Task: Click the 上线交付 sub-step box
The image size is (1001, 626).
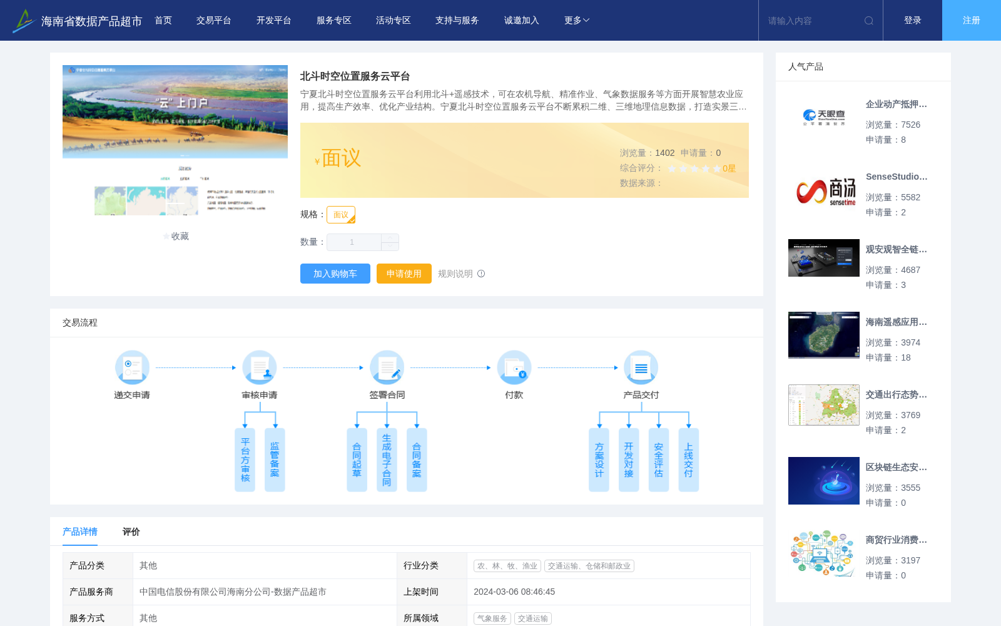Action: coord(689,460)
